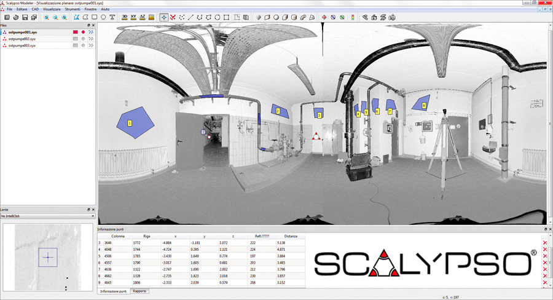
Task: Undock the Lente panel
Action: (x=88, y=210)
